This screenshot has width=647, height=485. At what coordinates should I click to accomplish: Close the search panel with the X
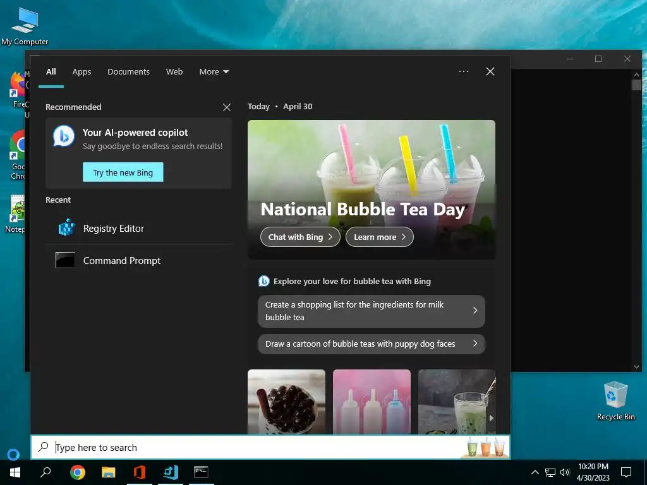(x=490, y=71)
